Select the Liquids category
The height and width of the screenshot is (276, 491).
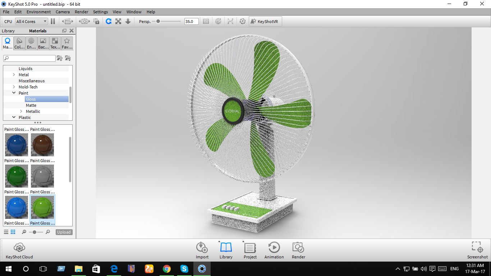point(26,69)
